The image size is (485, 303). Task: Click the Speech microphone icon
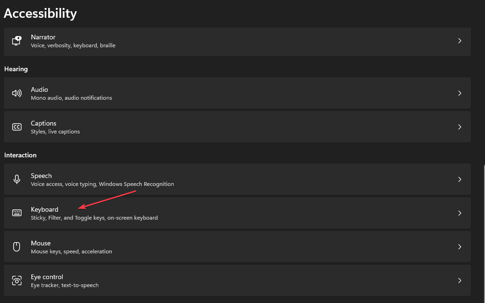(x=17, y=179)
